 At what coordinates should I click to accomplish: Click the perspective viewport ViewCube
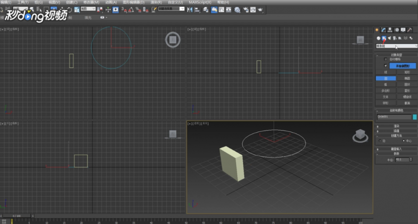tap(361, 135)
